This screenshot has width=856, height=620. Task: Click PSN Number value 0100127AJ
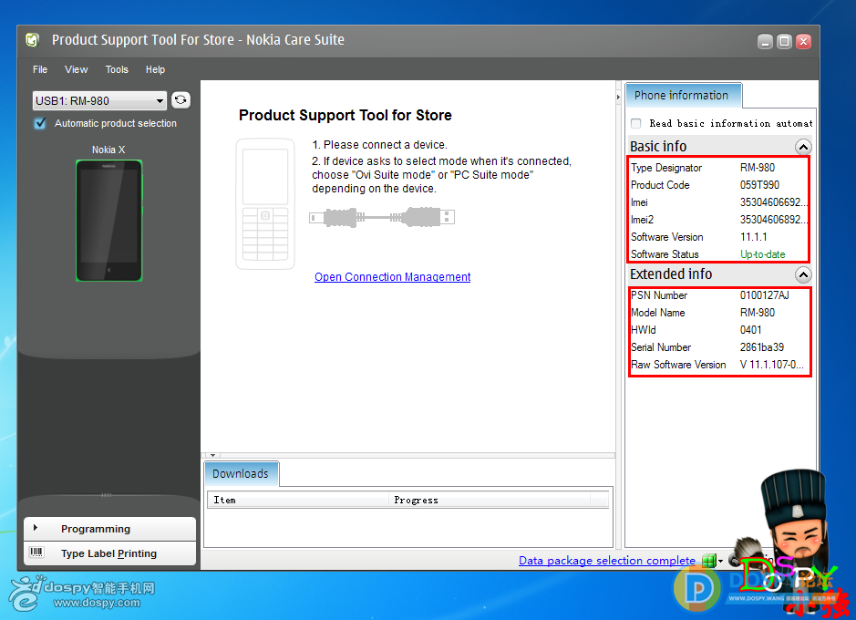click(x=765, y=295)
